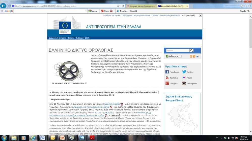Refresh the page with the reload icon
Viewport: 252px width, 141px height.
pos(123,6)
